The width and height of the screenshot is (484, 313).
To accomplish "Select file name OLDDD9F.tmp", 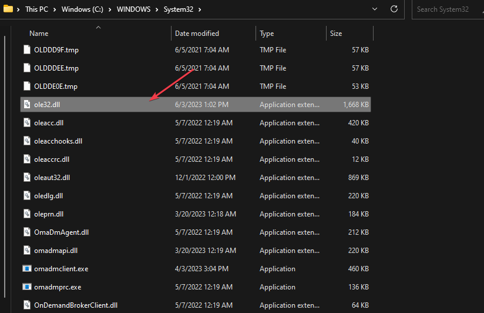I will (x=56, y=50).
